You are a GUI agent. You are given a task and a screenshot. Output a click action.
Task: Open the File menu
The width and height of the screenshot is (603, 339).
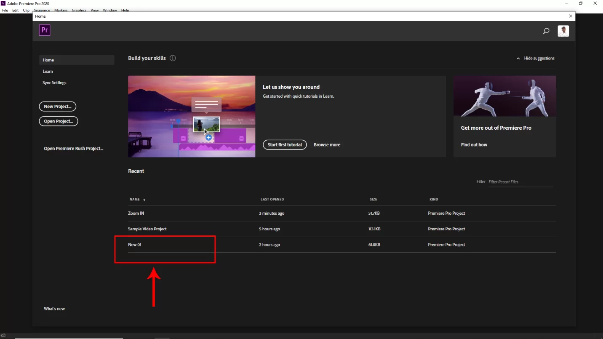(x=5, y=10)
